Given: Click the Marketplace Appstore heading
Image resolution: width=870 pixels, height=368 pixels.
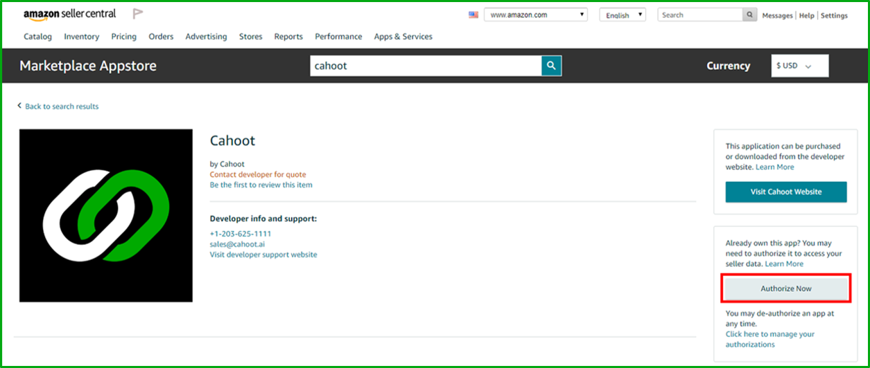Looking at the screenshot, I should (x=88, y=66).
